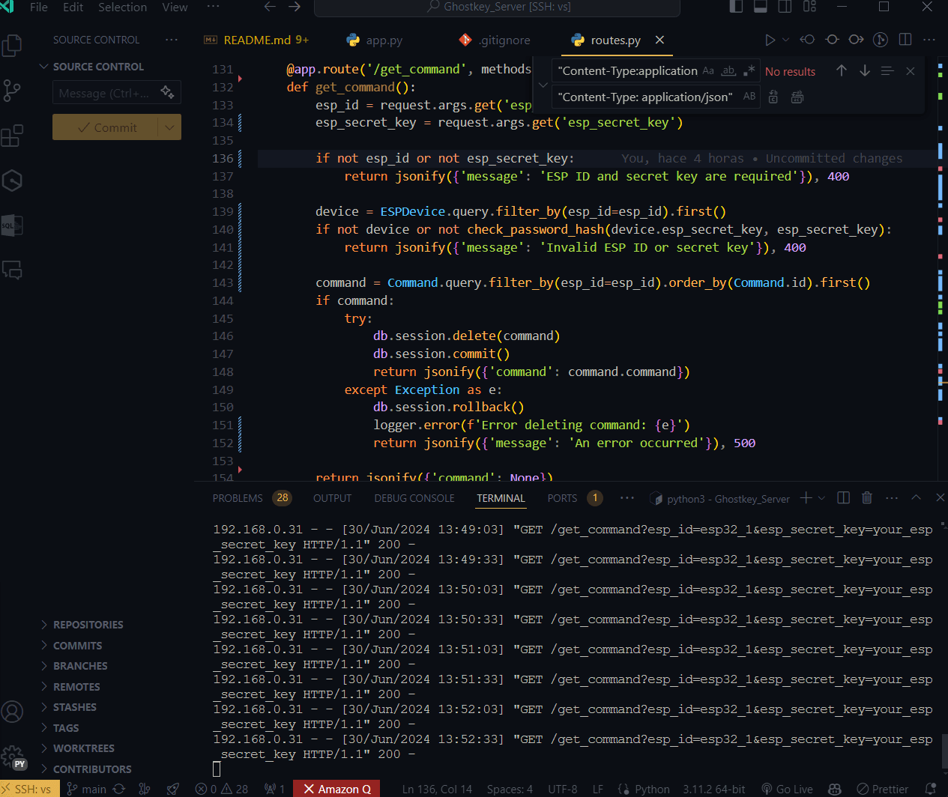Open the Explorer view in activity bar

(x=13, y=46)
